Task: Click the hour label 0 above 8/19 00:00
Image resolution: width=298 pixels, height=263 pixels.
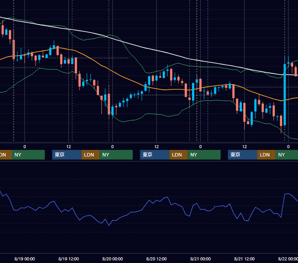Action: [x=25, y=147]
